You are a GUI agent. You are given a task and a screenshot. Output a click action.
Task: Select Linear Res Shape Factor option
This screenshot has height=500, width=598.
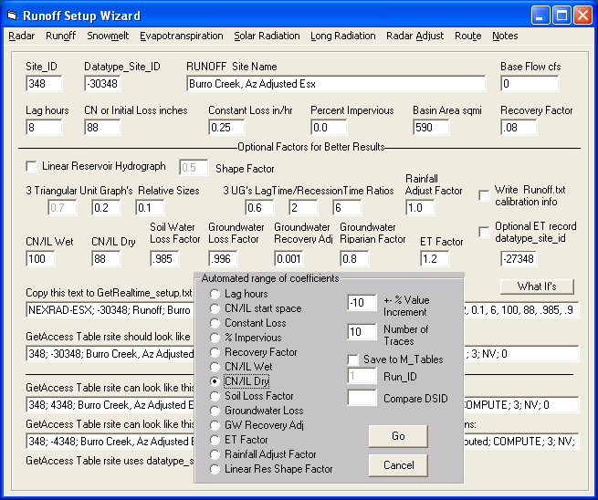pyautogui.click(x=215, y=469)
